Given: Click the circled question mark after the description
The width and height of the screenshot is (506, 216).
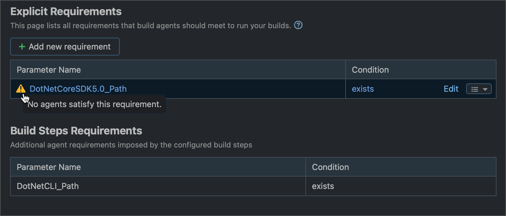Looking at the screenshot, I should 298,25.
